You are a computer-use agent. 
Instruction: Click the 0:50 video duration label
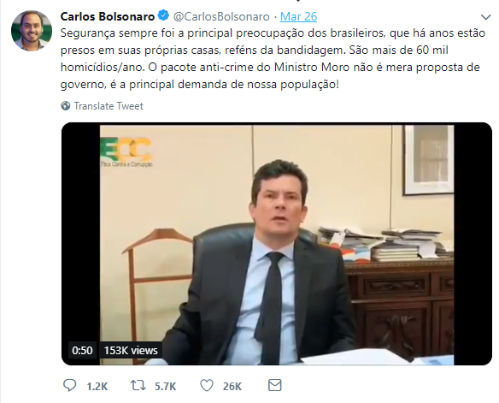[82, 350]
